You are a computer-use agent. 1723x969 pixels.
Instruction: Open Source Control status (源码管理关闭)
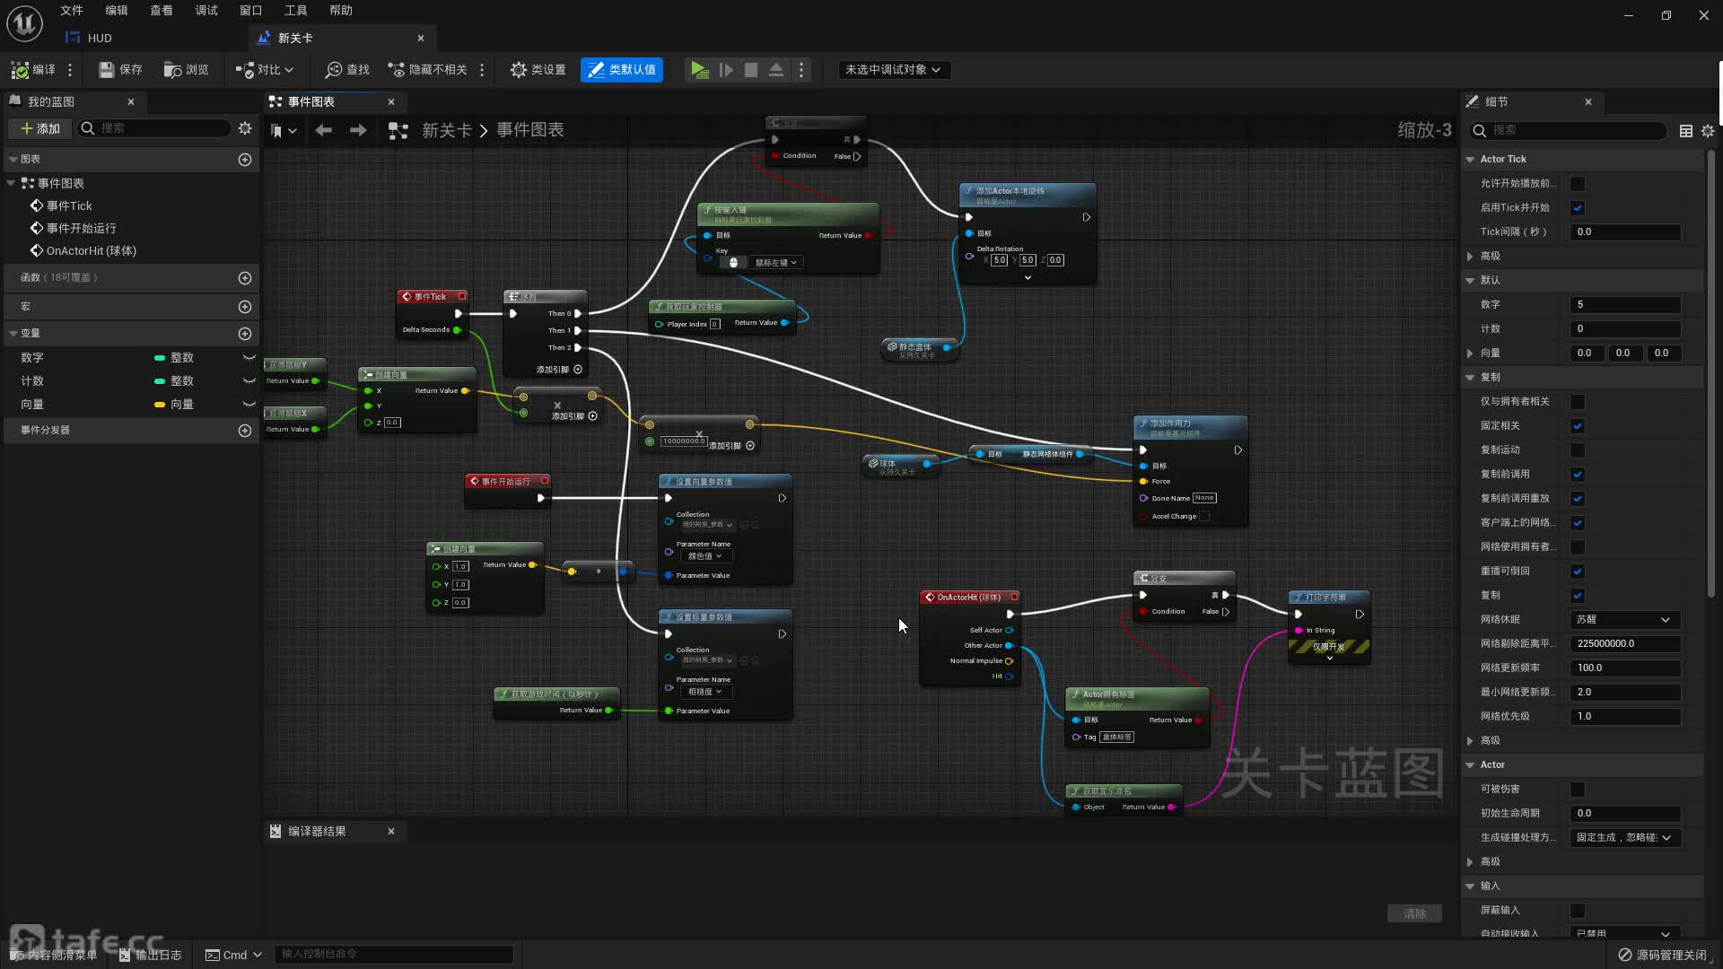[x=1662, y=955]
